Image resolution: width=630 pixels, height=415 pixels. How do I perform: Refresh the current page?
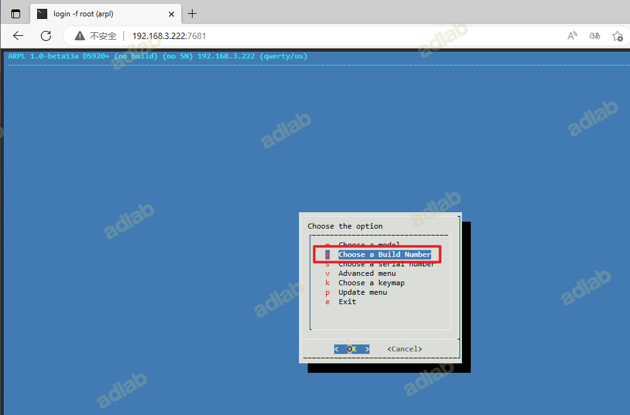click(x=46, y=36)
